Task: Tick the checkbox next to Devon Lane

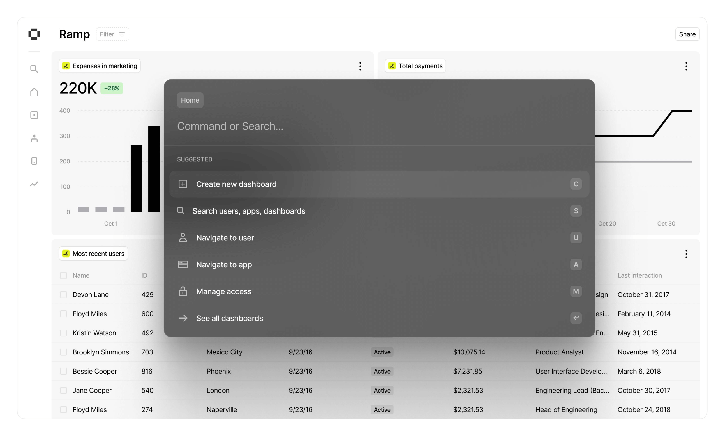Action: click(x=63, y=294)
